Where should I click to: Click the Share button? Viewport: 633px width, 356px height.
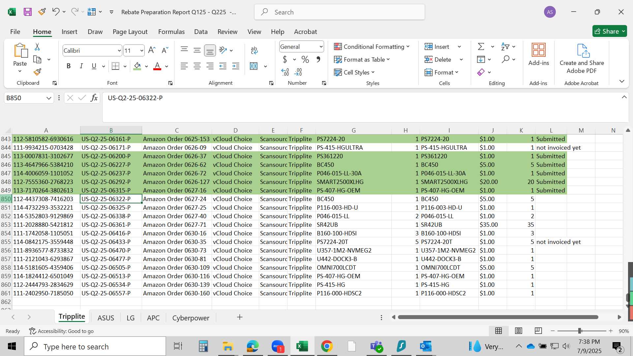pos(610,31)
